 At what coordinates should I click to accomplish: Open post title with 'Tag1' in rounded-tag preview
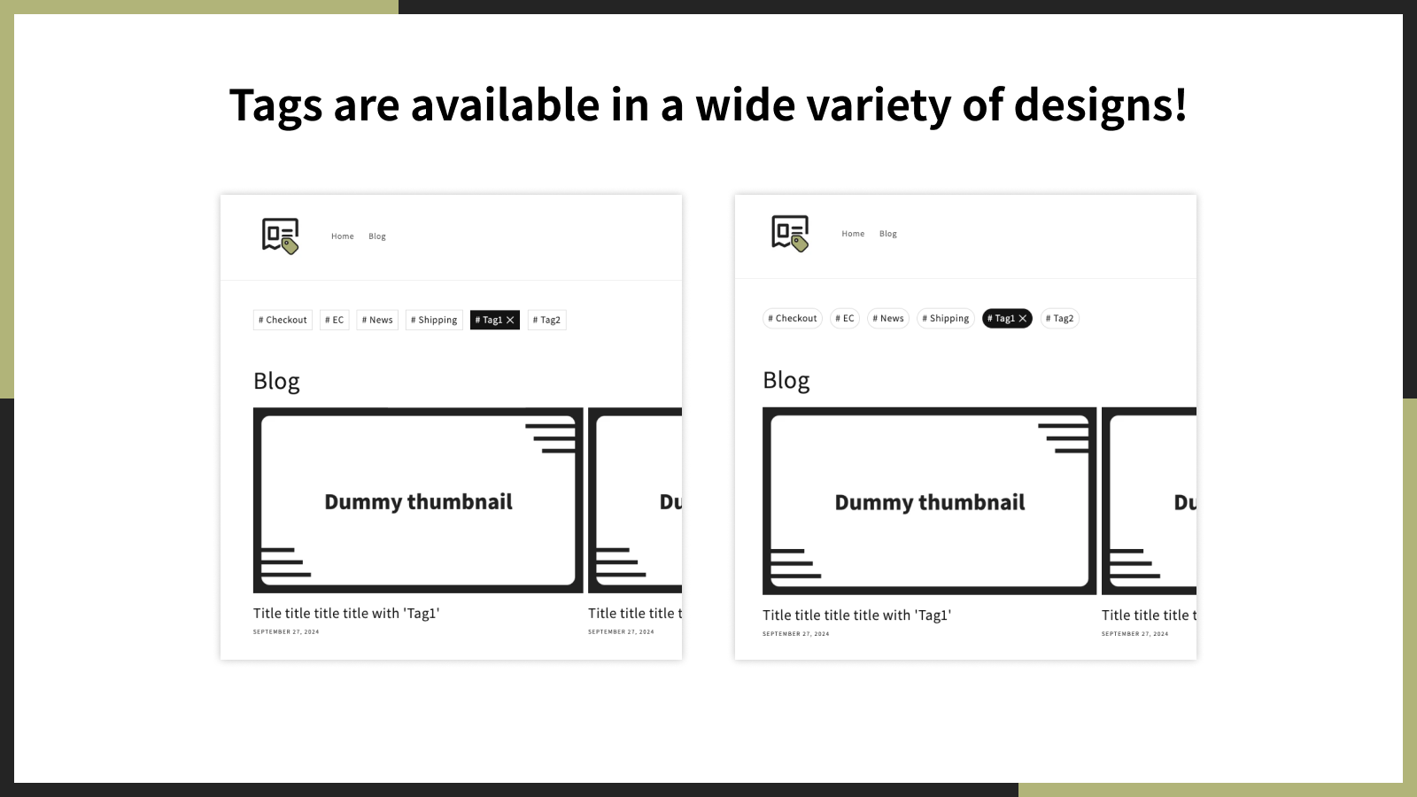point(856,615)
